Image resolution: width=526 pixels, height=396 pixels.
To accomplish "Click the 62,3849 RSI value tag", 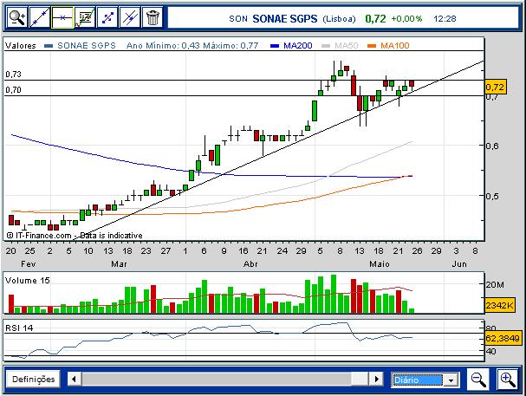I will (x=503, y=338).
